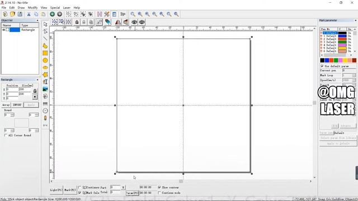The height and width of the screenshot is (201, 358).
Task: Save file using disk toolbar icon
Action: (x=20, y=14)
